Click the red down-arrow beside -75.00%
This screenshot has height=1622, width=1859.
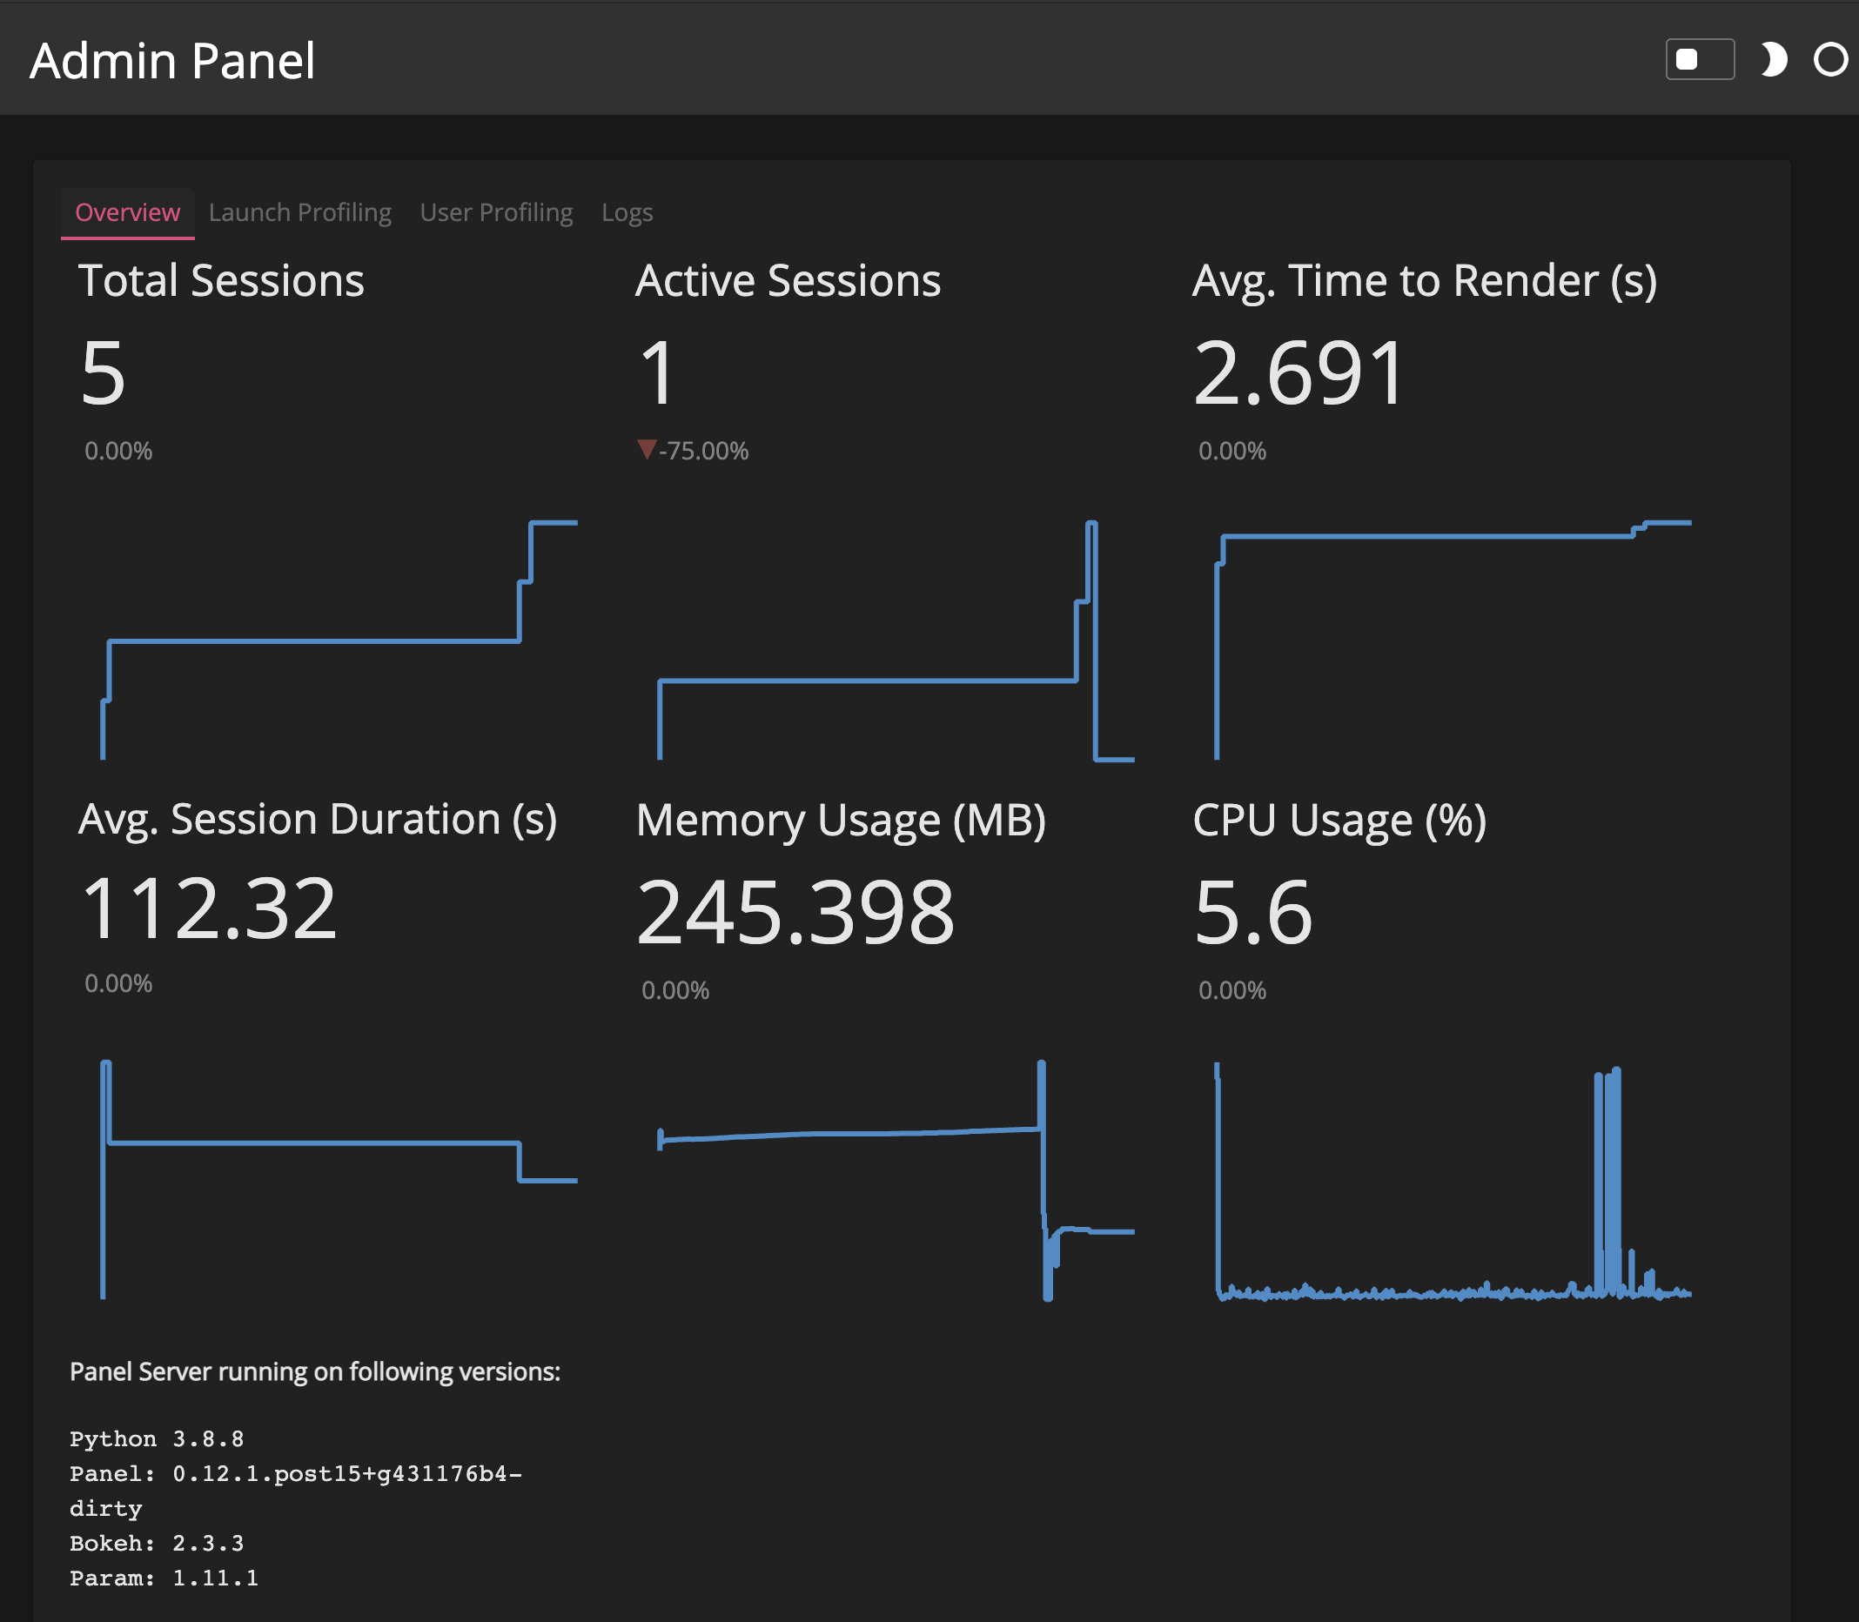[647, 450]
